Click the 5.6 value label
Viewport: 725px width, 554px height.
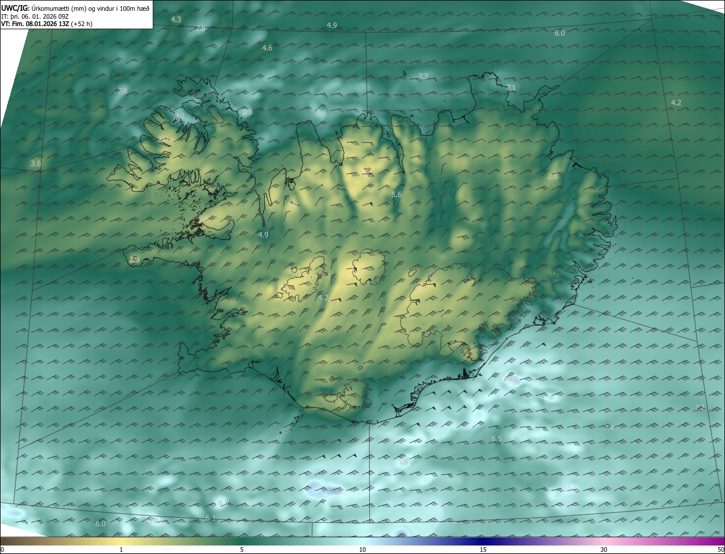pos(396,195)
